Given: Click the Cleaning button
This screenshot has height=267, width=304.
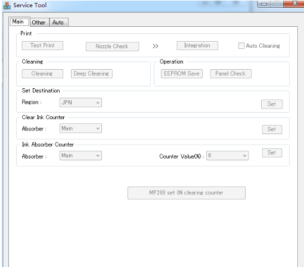Looking at the screenshot, I should (x=42, y=74).
